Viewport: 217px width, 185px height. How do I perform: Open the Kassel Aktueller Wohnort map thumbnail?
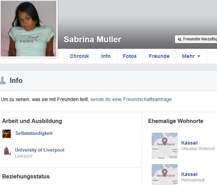[x=164, y=146]
